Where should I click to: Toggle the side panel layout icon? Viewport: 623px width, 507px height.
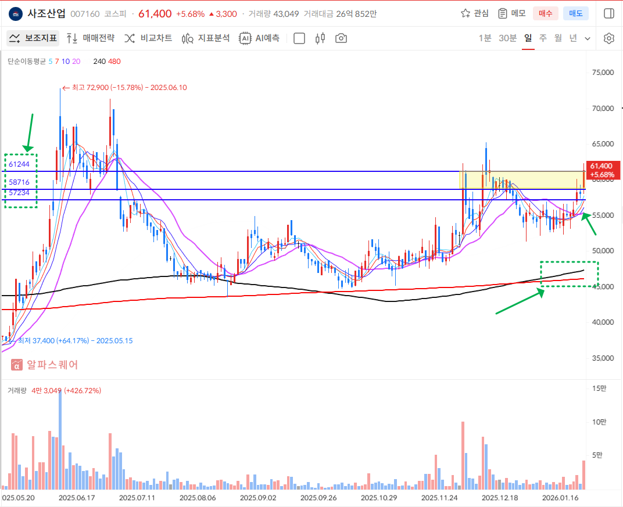[x=608, y=13]
